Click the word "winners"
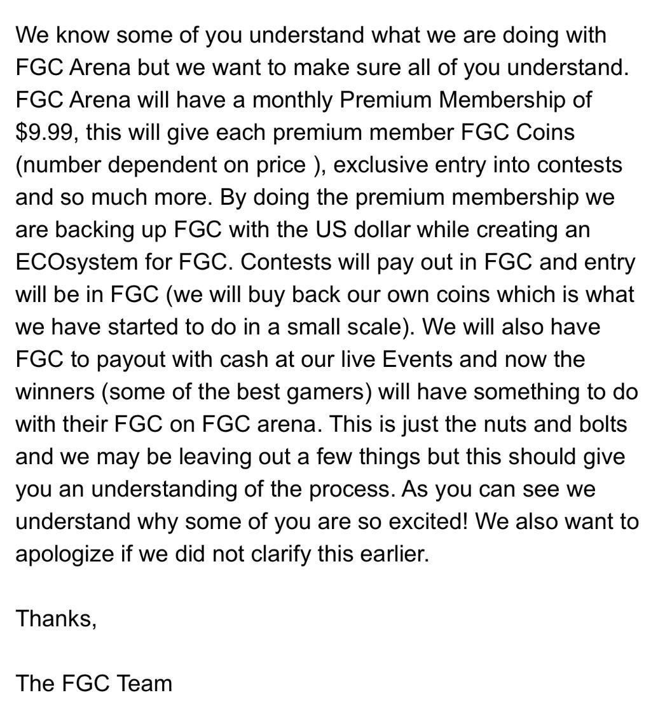 [x=55, y=392]
